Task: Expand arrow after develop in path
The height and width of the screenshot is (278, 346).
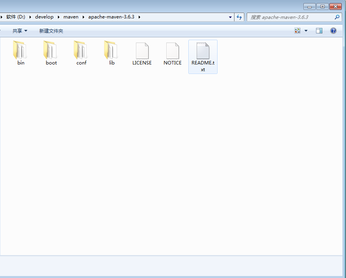Action: (x=58, y=17)
